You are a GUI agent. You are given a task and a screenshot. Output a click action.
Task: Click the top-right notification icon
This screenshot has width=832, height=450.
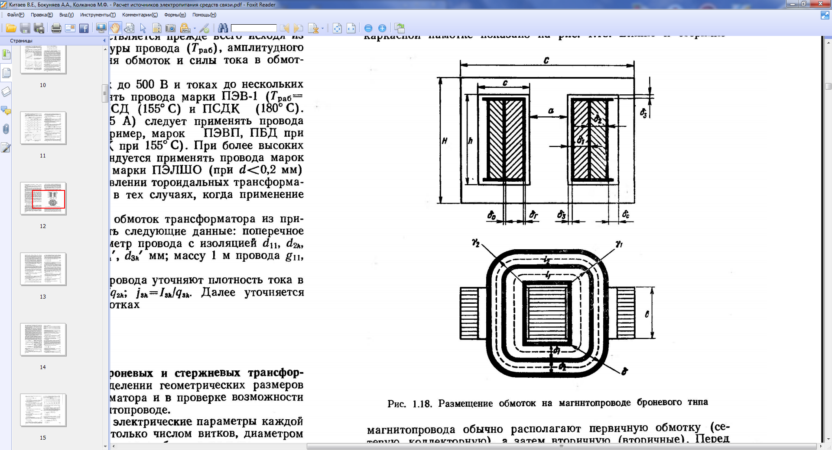point(825,16)
